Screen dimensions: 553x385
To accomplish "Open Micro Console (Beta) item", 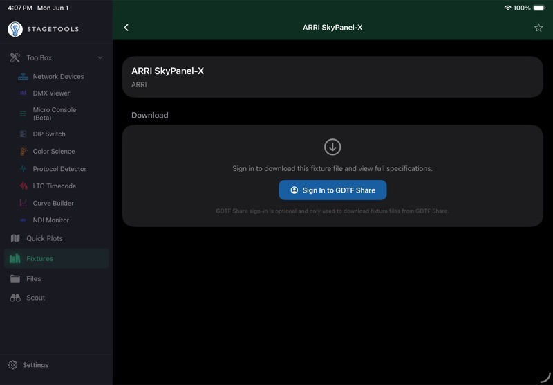I will click(55, 114).
